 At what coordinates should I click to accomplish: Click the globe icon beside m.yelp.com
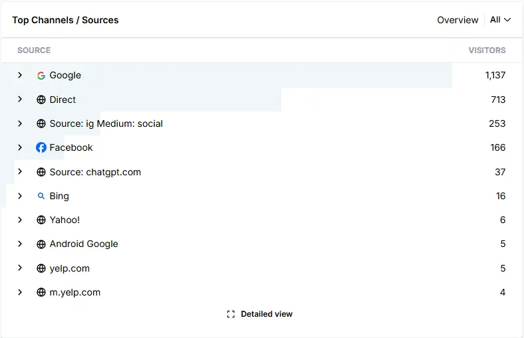point(41,292)
